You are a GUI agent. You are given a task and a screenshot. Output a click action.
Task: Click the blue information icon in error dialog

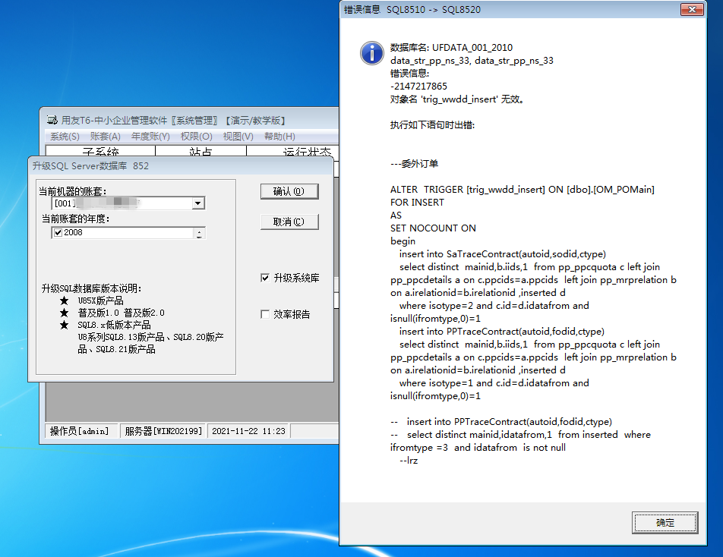(x=371, y=53)
